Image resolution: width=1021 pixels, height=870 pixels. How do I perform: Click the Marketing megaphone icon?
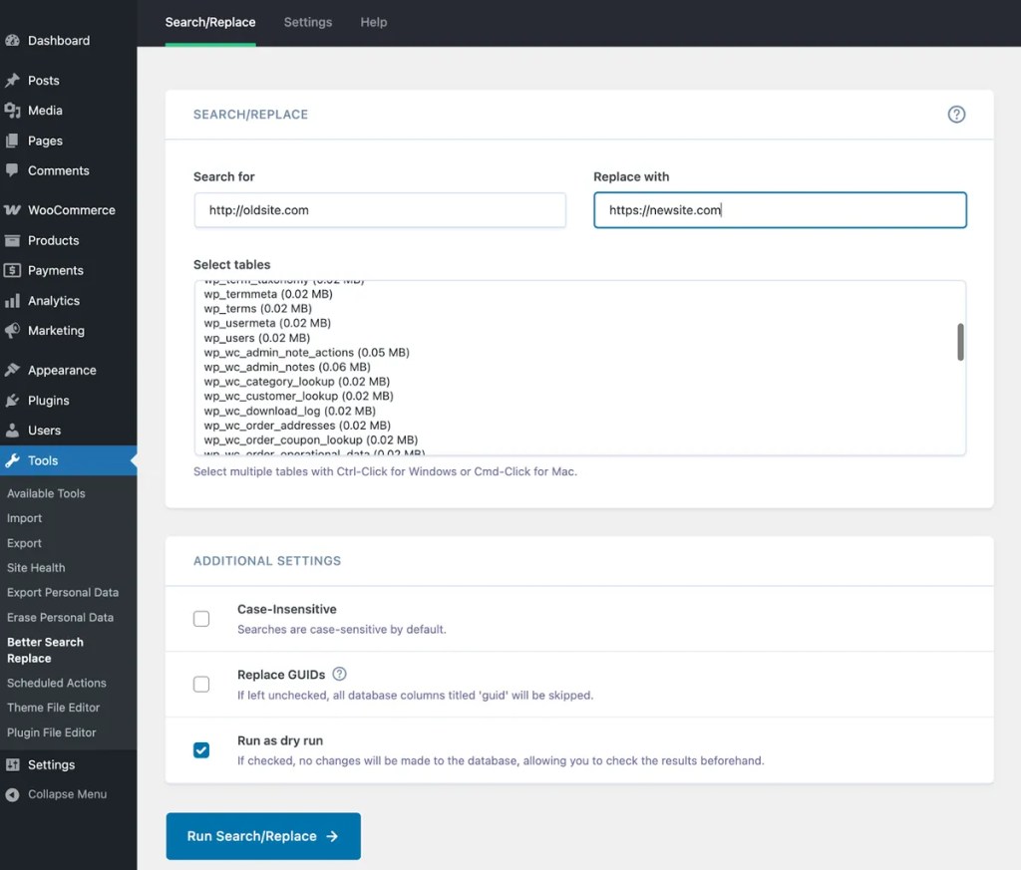[x=12, y=331]
